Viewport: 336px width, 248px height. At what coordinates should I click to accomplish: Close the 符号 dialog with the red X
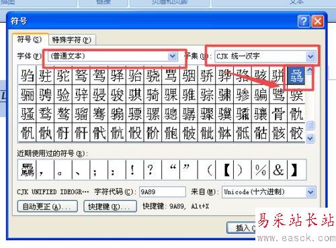tap(318, 22)
